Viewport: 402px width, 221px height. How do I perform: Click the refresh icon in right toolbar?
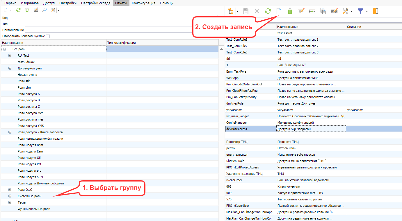tap(268, 11)
